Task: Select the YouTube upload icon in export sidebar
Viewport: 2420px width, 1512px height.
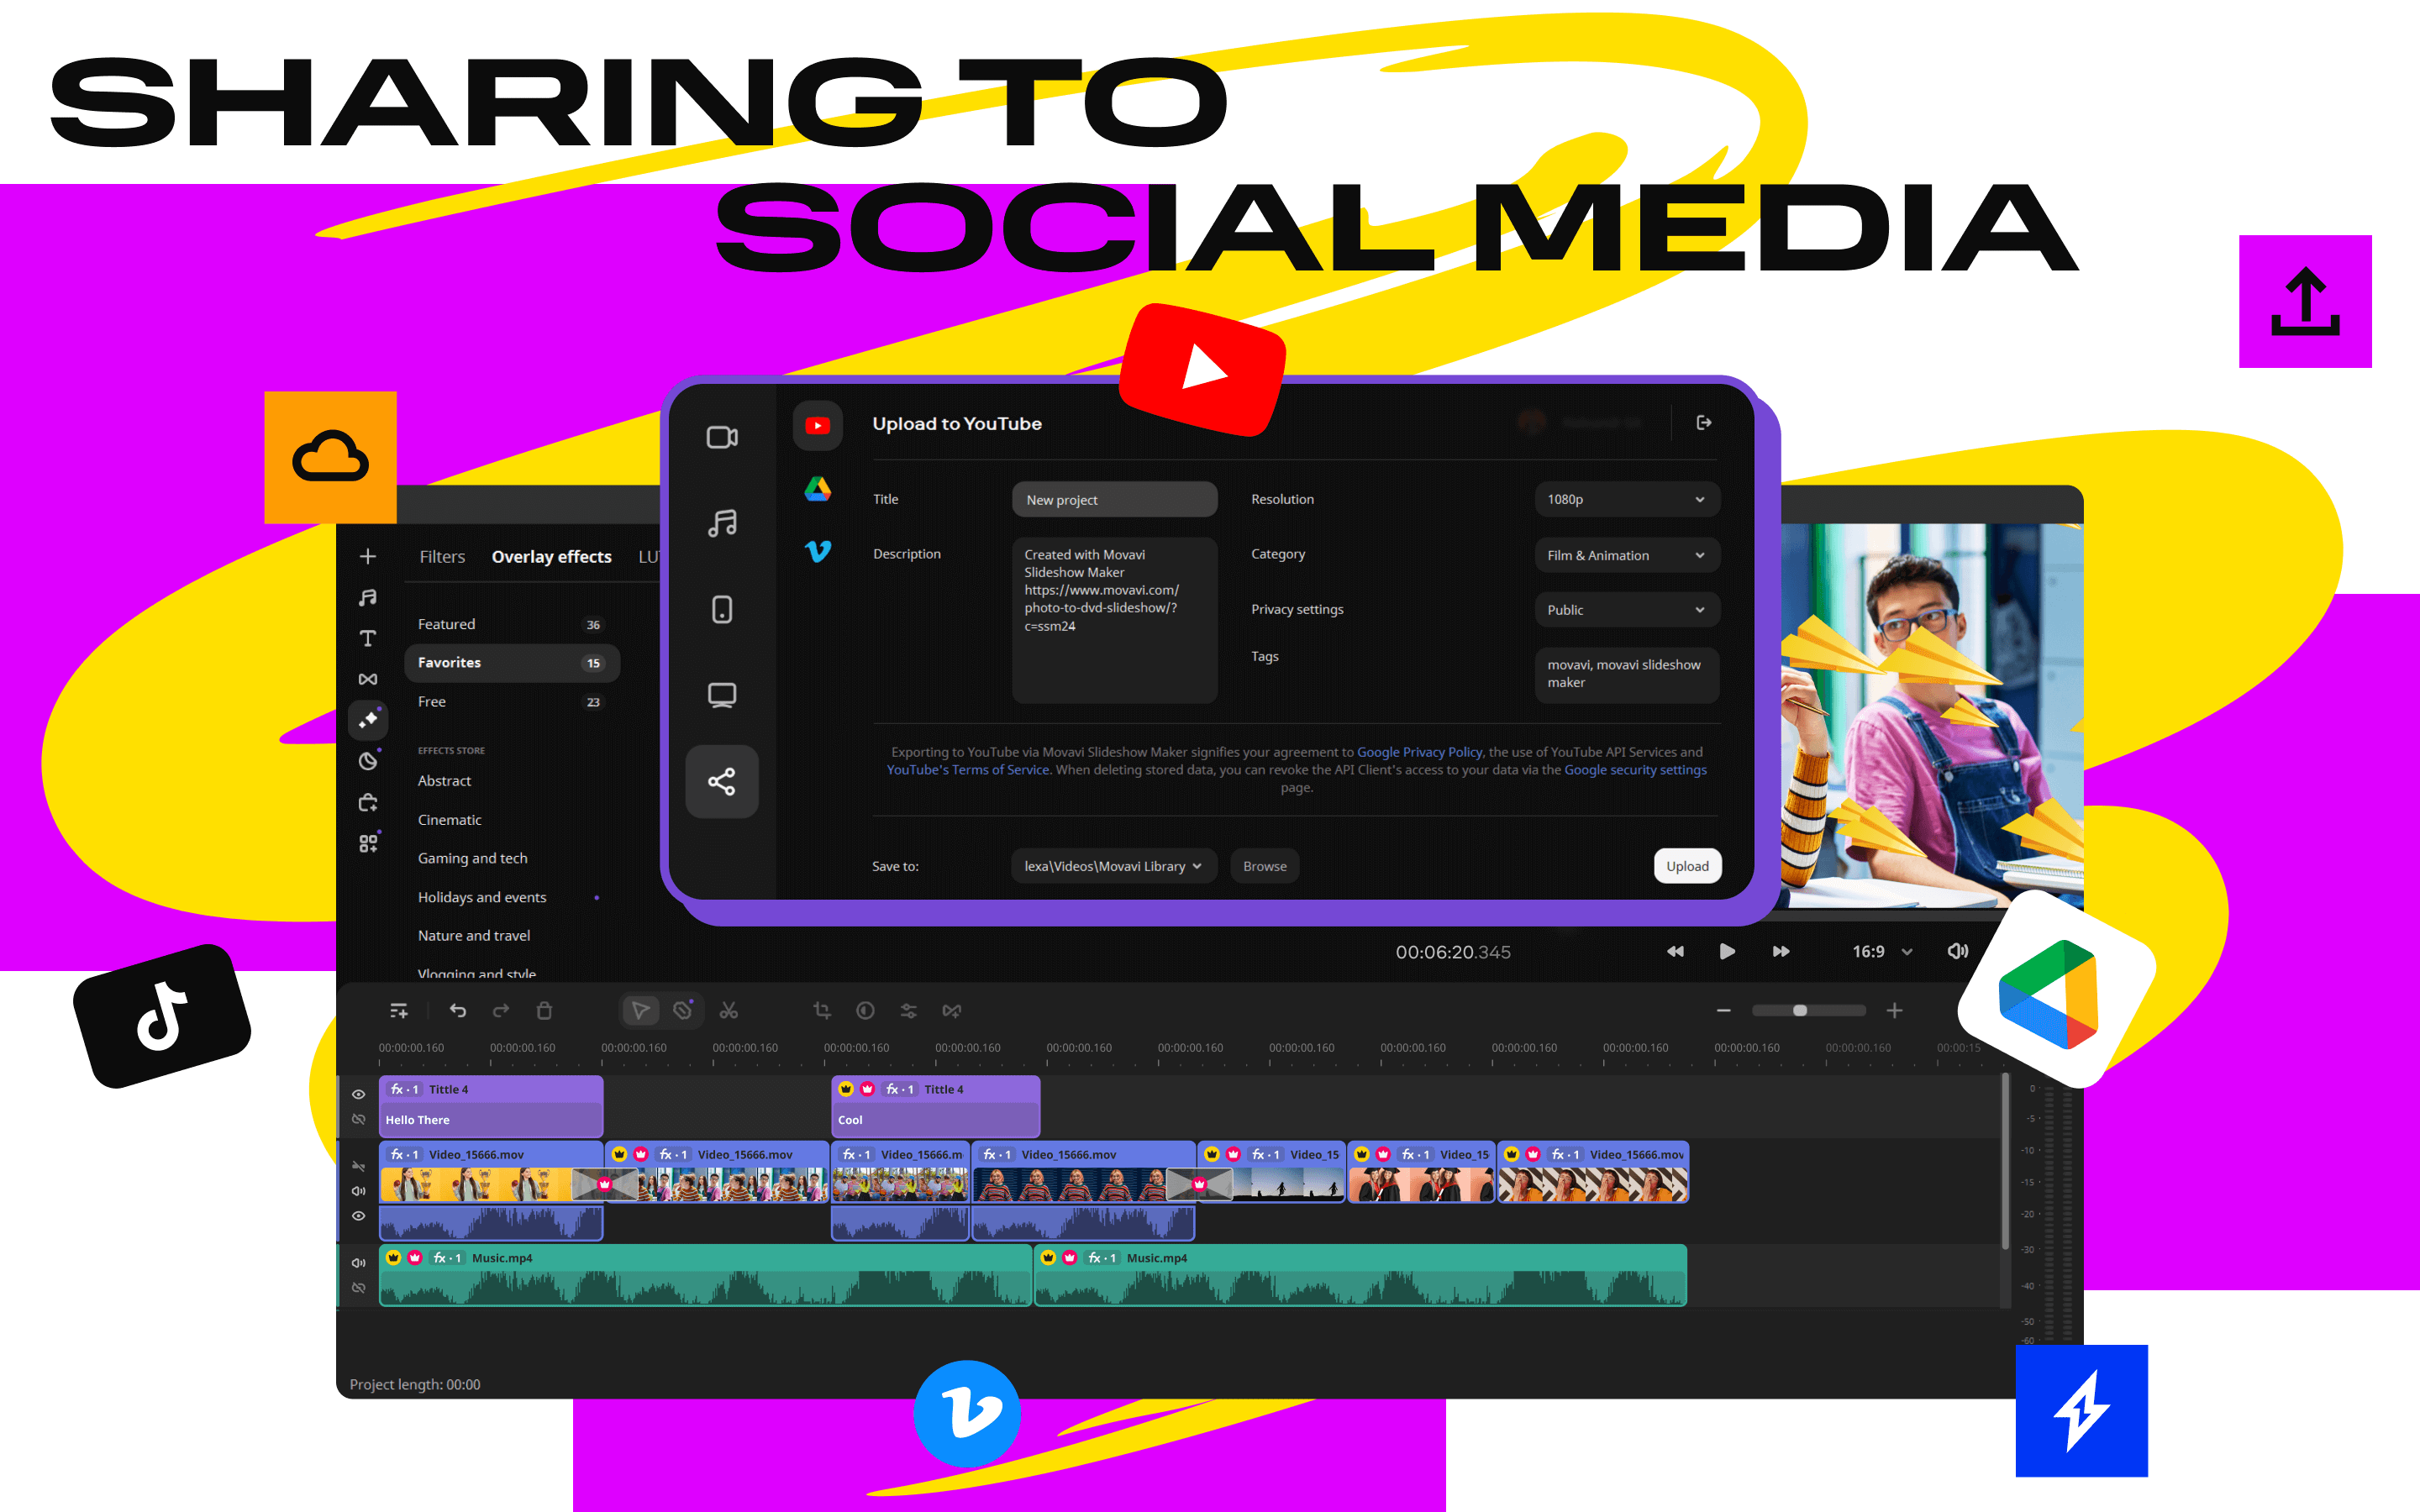Action: (817, 425)
